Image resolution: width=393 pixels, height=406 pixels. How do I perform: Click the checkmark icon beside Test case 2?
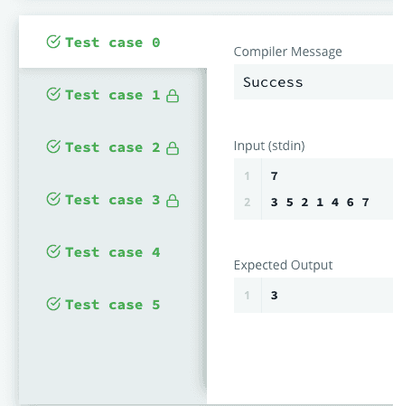pyautogui.click(x=53, y=146)
